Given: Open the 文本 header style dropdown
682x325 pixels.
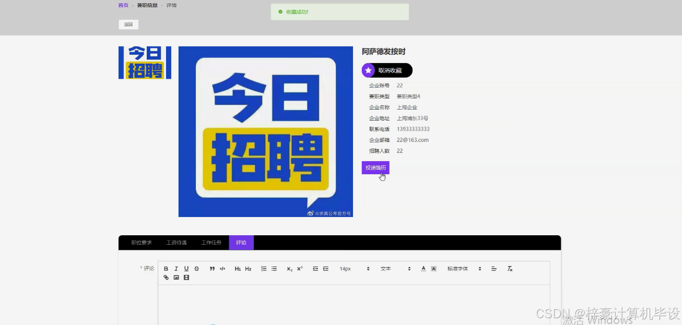Looking at the screenshot, I should tap(395, 269).
